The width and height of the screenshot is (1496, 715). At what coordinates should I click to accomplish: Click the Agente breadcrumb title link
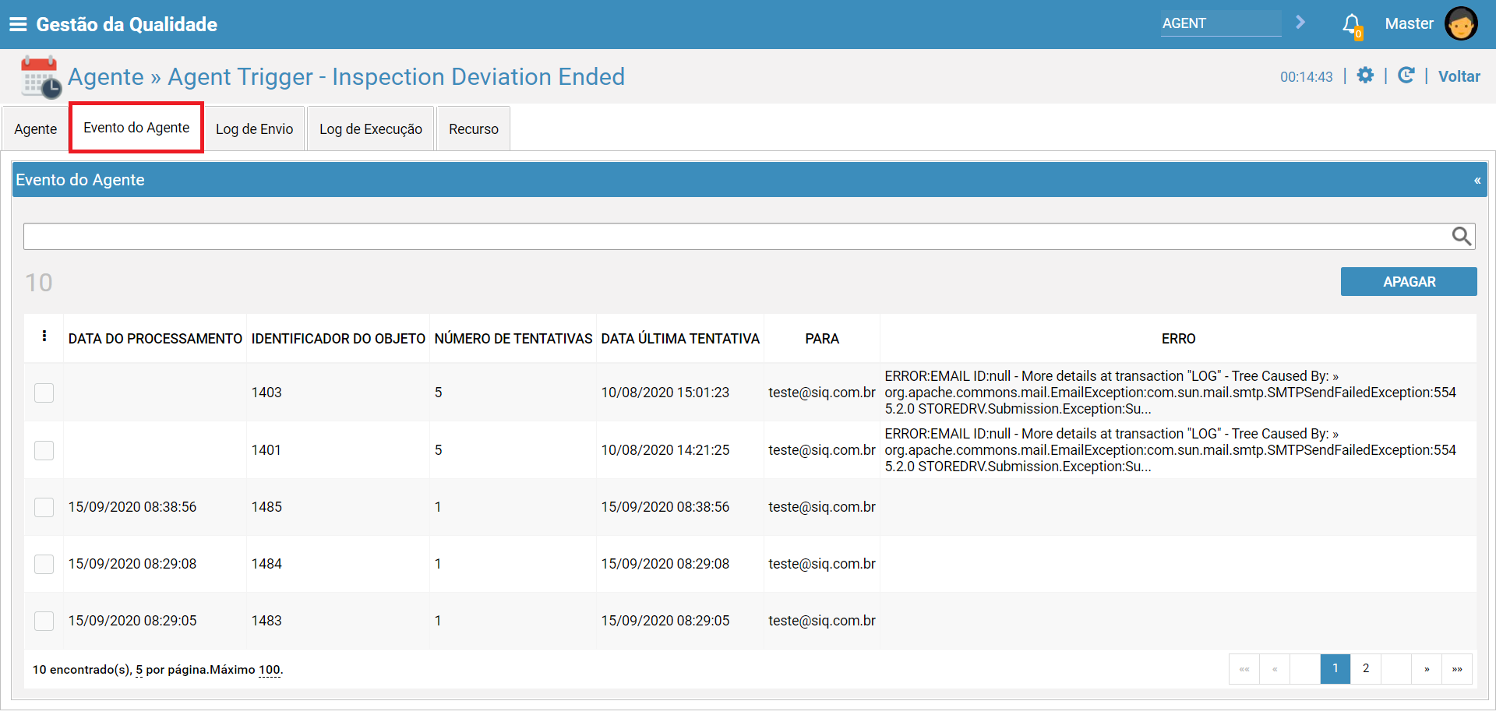pyautogui.click(x=106, y=76)
